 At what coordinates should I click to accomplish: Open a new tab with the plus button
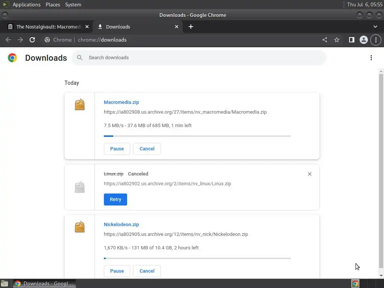191,27
